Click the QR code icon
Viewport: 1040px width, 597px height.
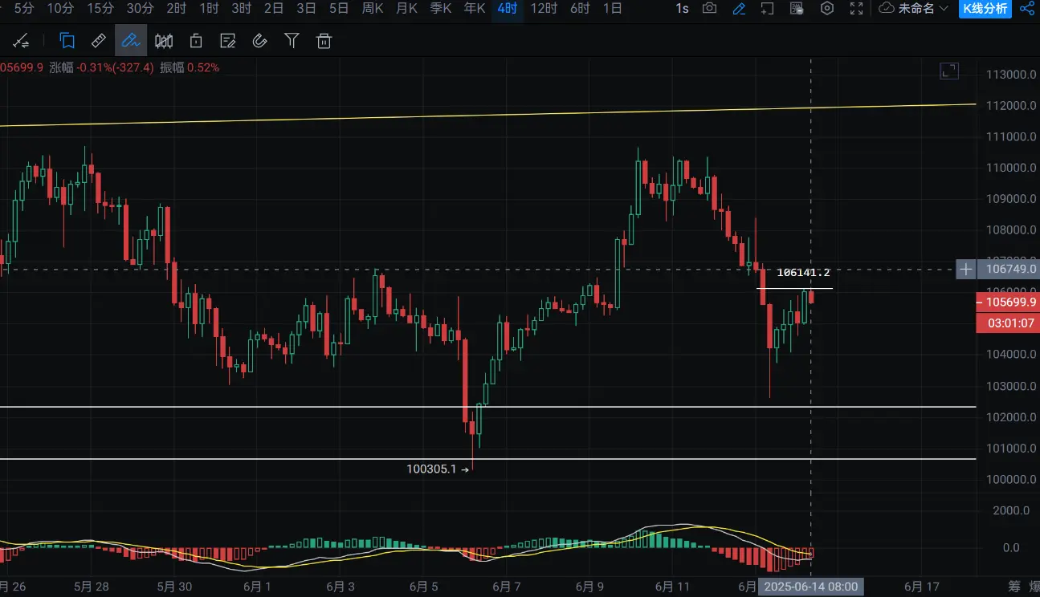(x=797, y=9)
